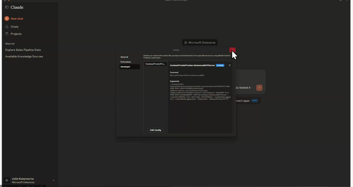
Task: Collapse the sidebar using the panel icon
Action: (7, 7)
